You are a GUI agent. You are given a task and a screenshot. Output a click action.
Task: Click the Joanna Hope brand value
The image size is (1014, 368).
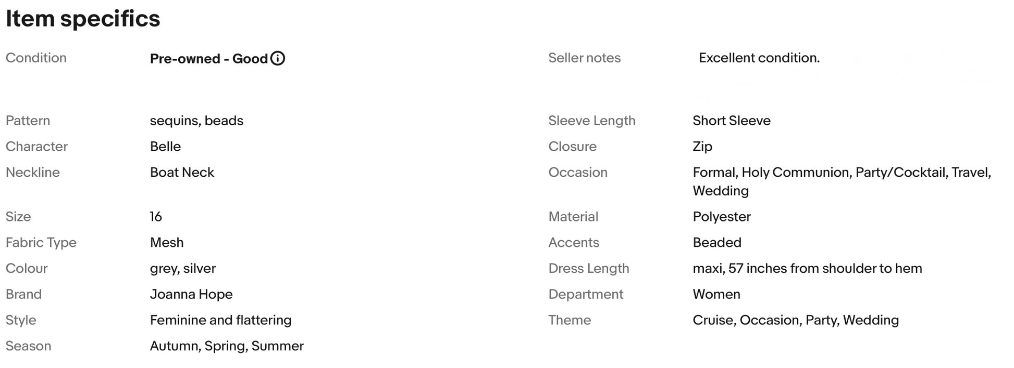point(191,294)
